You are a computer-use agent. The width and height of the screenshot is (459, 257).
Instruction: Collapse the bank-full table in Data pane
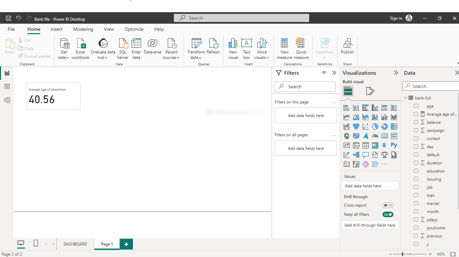coord(406,98)
